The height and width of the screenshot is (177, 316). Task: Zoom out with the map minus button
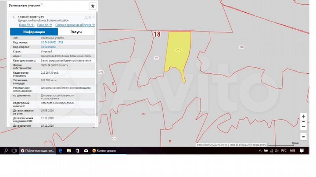304,127
